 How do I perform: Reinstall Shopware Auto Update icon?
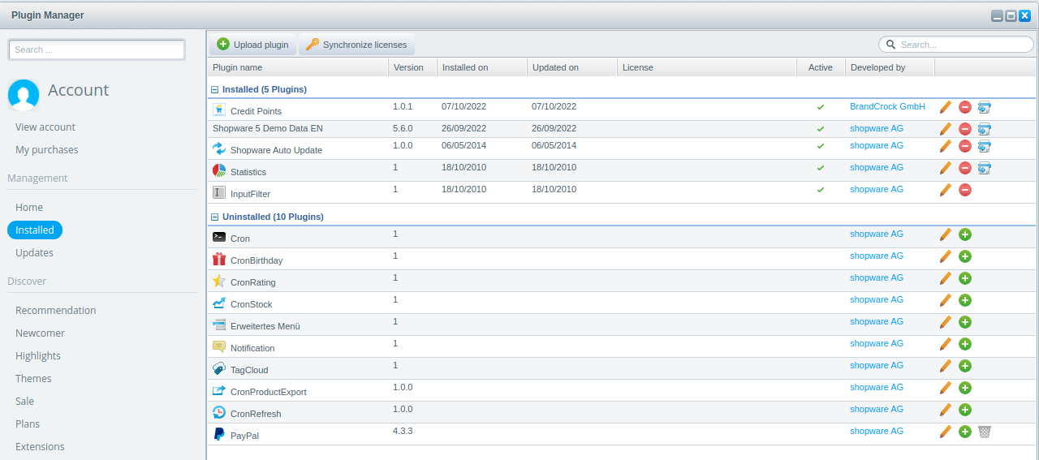click(x=985, y=146)
